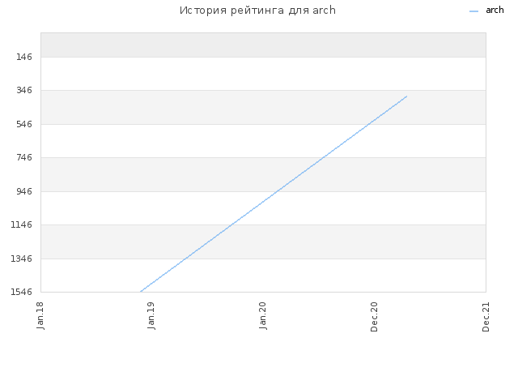This screenshot has width=518, height=389.
Task: Click the 346 y-axis label
Action: click(24, 90)
